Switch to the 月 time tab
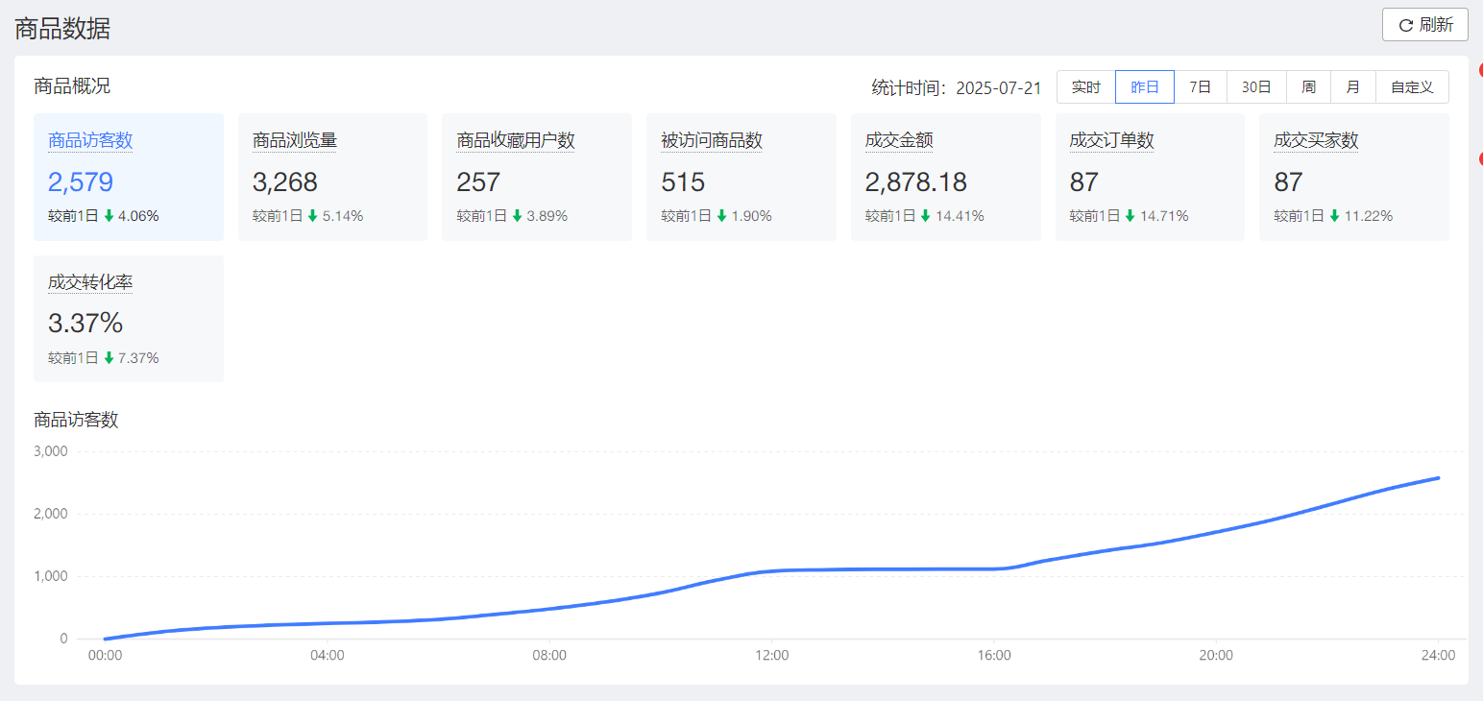 click(x=1352, y=86)
